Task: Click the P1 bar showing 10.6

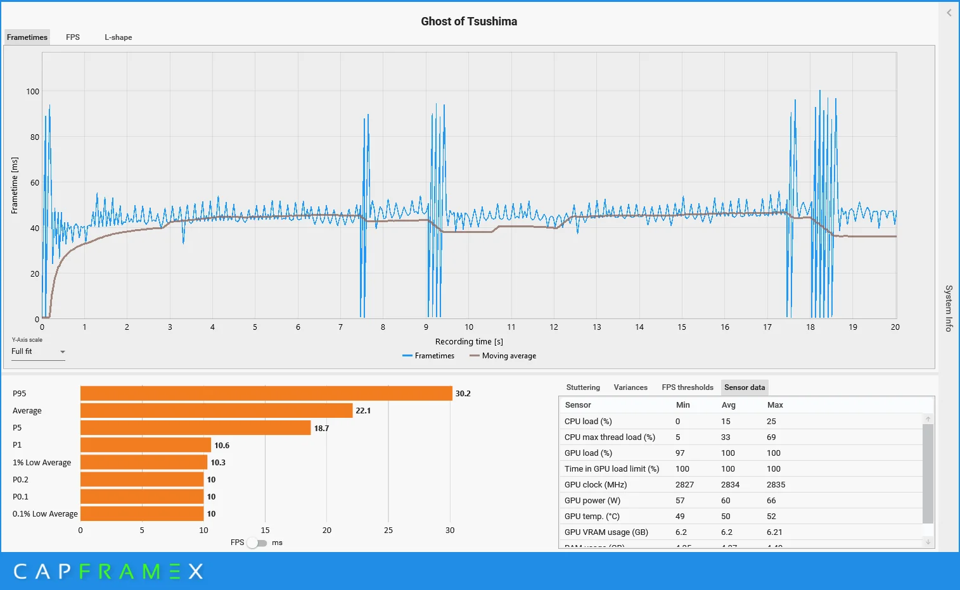Action: [x=146, y=445]
